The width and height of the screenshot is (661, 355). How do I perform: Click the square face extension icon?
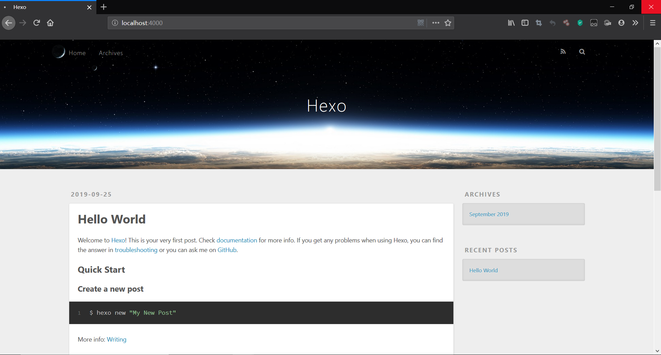pyautogui.click(x=594, y=23)
